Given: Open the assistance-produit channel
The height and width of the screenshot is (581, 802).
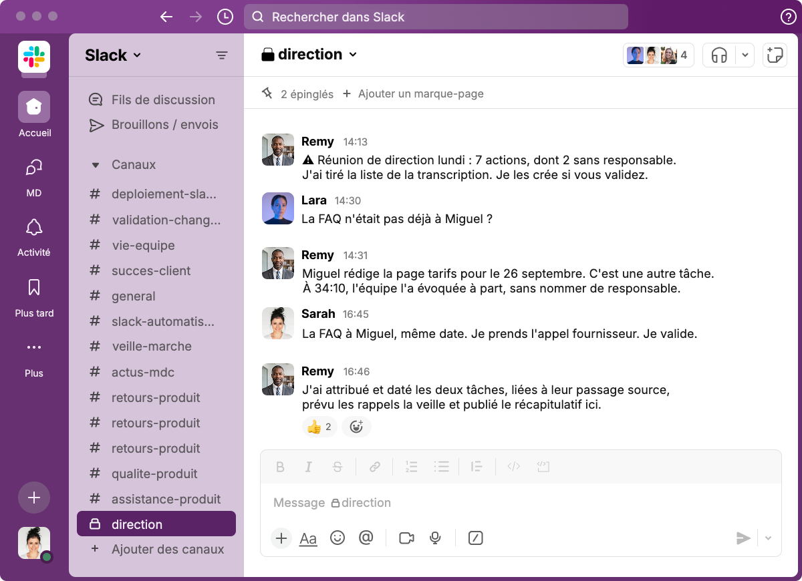Looking at the screenshot, I should tap(156, 499).
